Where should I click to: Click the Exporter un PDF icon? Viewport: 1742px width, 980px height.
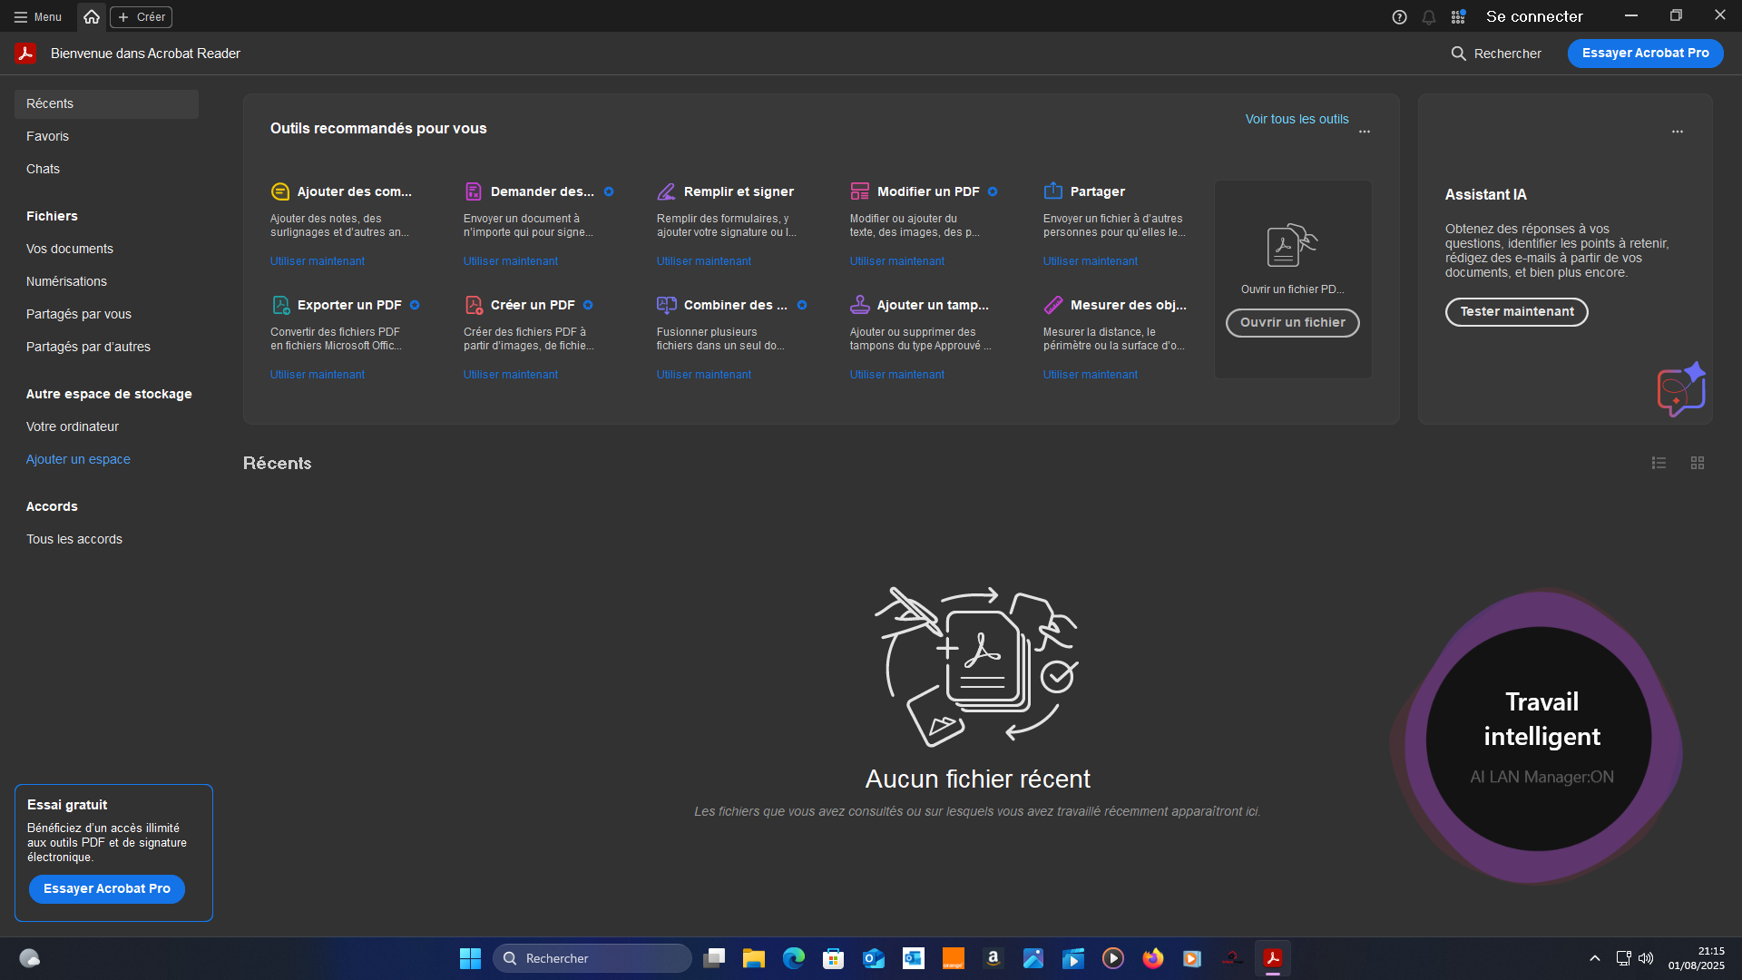click(x=281, y=305)
